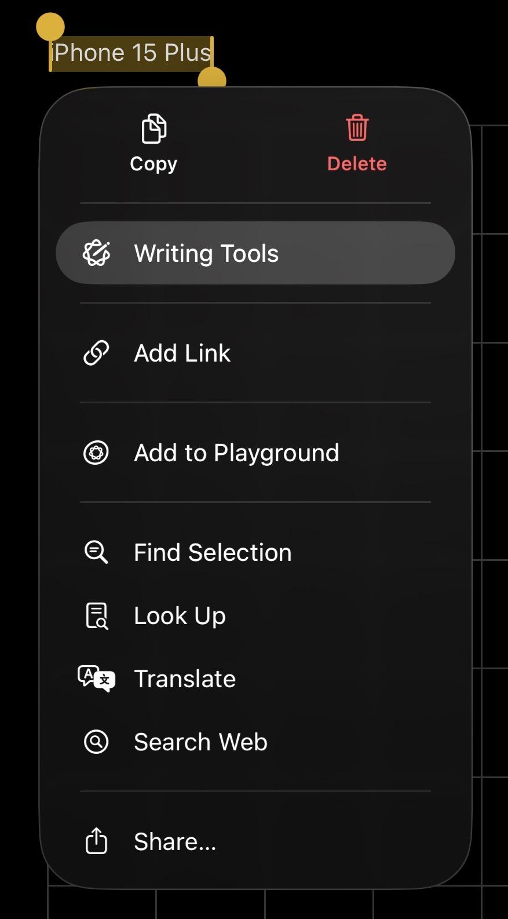Image resolution: width=508 pixels, height=919 pixels.
Task: Select the Add Link menu entry
Action: [182, 353]
